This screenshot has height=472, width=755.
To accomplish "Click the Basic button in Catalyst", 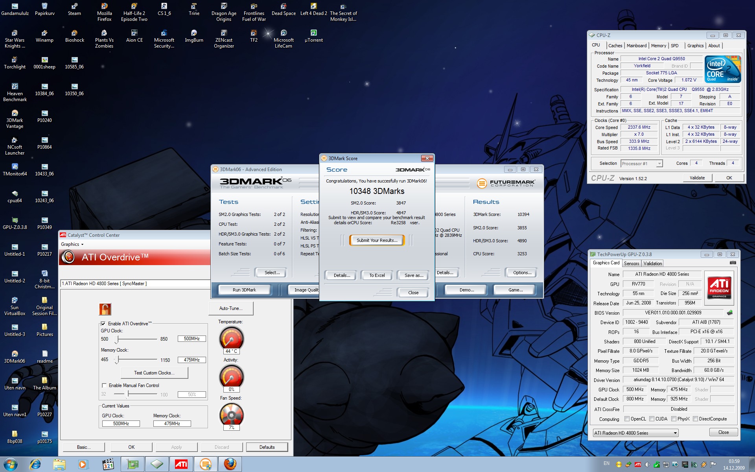I will click(x=84, y=447).
